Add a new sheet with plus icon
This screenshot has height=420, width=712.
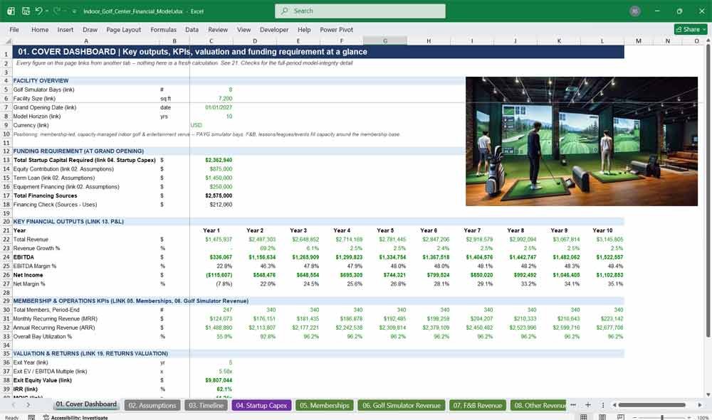tap(587, 405)
